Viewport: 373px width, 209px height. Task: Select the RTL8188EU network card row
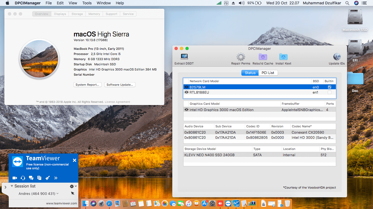click(x=259, y=92)
